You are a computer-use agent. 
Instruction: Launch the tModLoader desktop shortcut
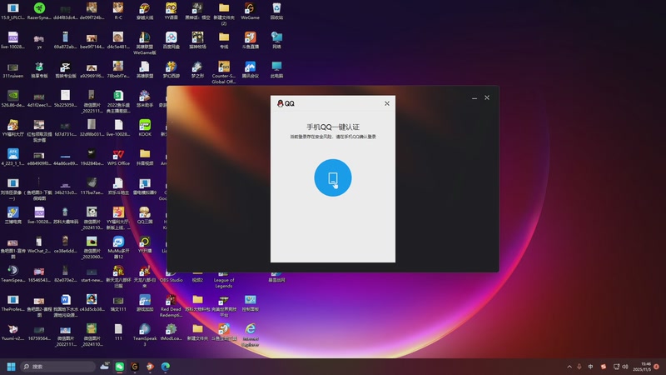click(x=171, y=332)
